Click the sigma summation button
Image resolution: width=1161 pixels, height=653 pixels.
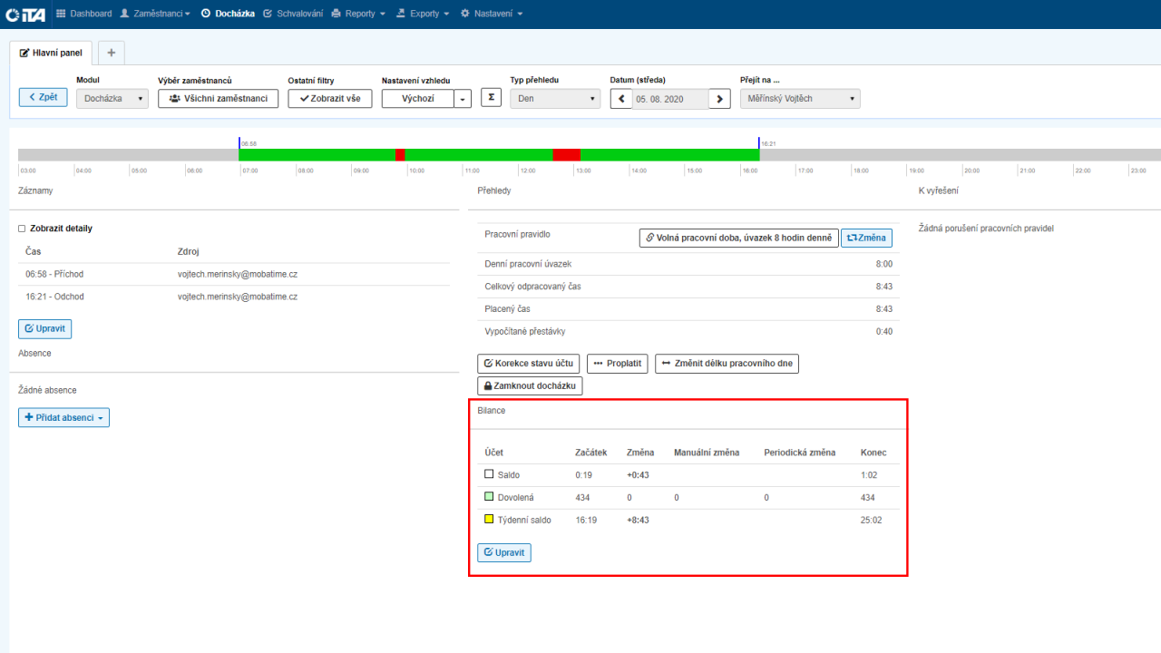[x=491, y=98]
